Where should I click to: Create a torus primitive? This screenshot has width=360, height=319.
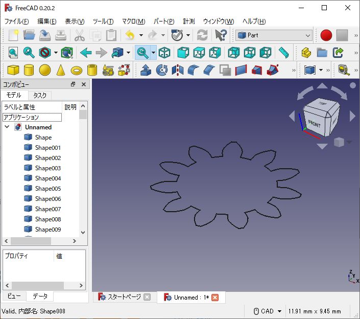(x=77, y=70)
